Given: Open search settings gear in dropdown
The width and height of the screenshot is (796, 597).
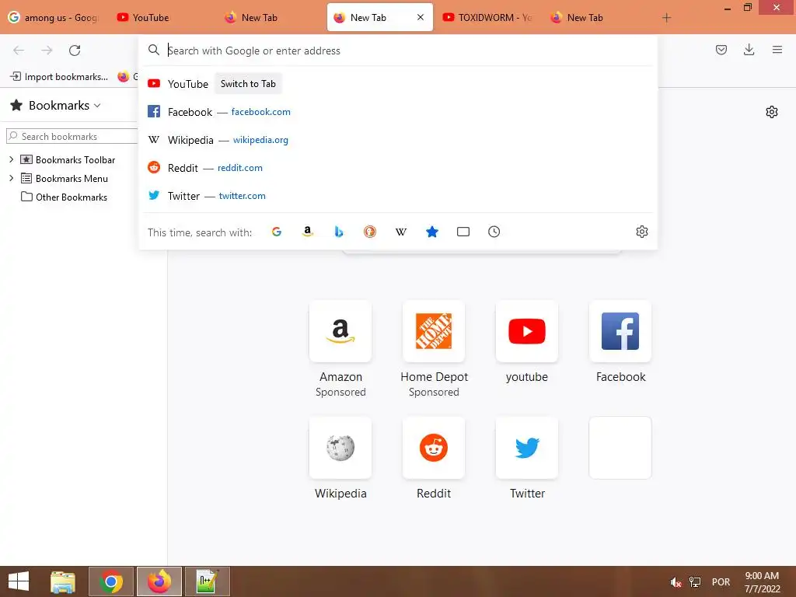Looking at the screenshot, I should tap(641, 232).
